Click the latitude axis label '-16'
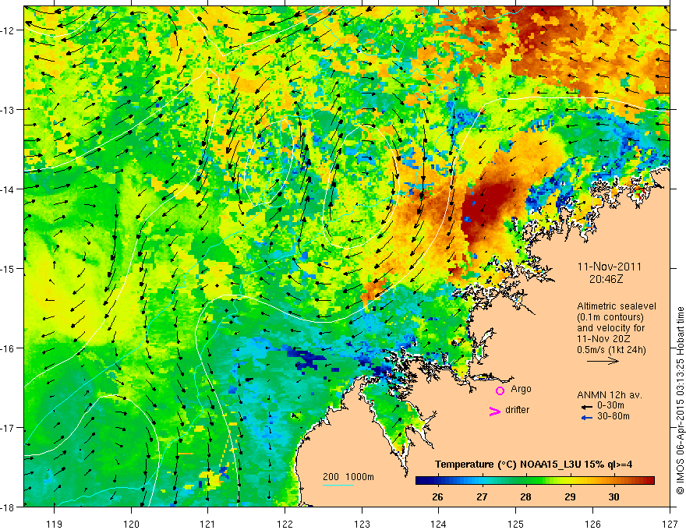This screenshot has height=530, width=686. [9, 348]
